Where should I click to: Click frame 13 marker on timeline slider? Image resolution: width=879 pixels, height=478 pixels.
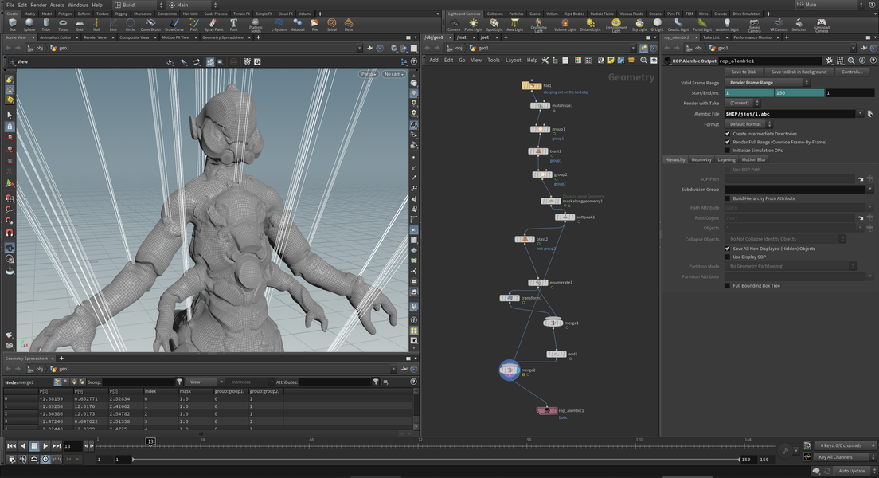(x=150, y=441)
